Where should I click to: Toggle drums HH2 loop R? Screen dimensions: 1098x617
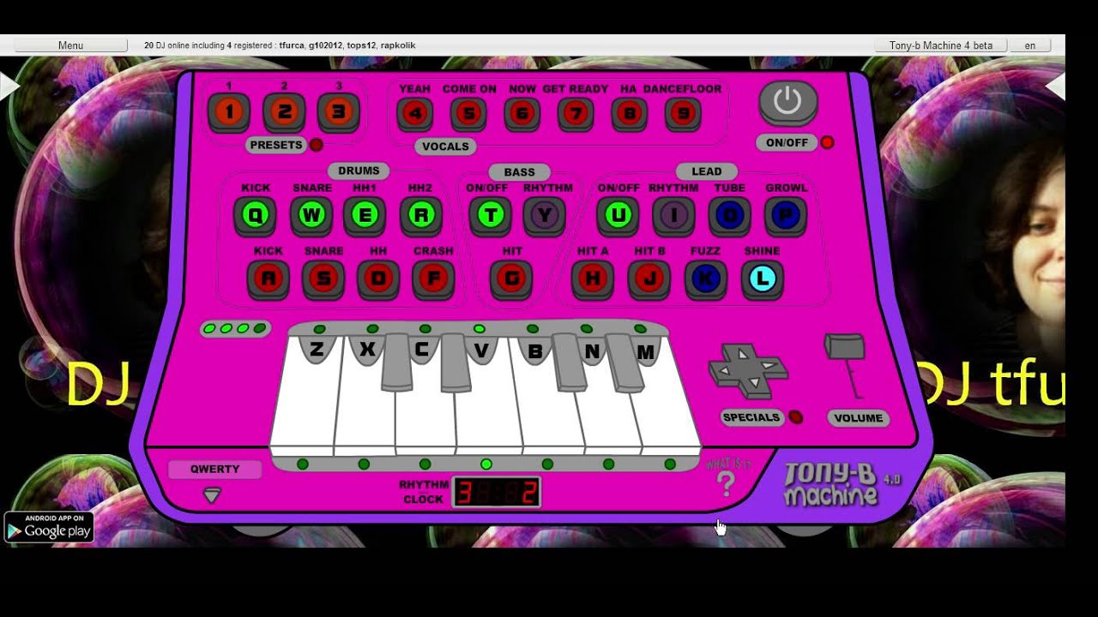(420, 216)
